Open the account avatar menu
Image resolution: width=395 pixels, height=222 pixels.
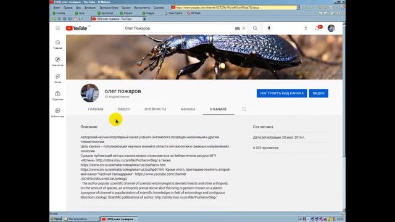coord(331,28)
